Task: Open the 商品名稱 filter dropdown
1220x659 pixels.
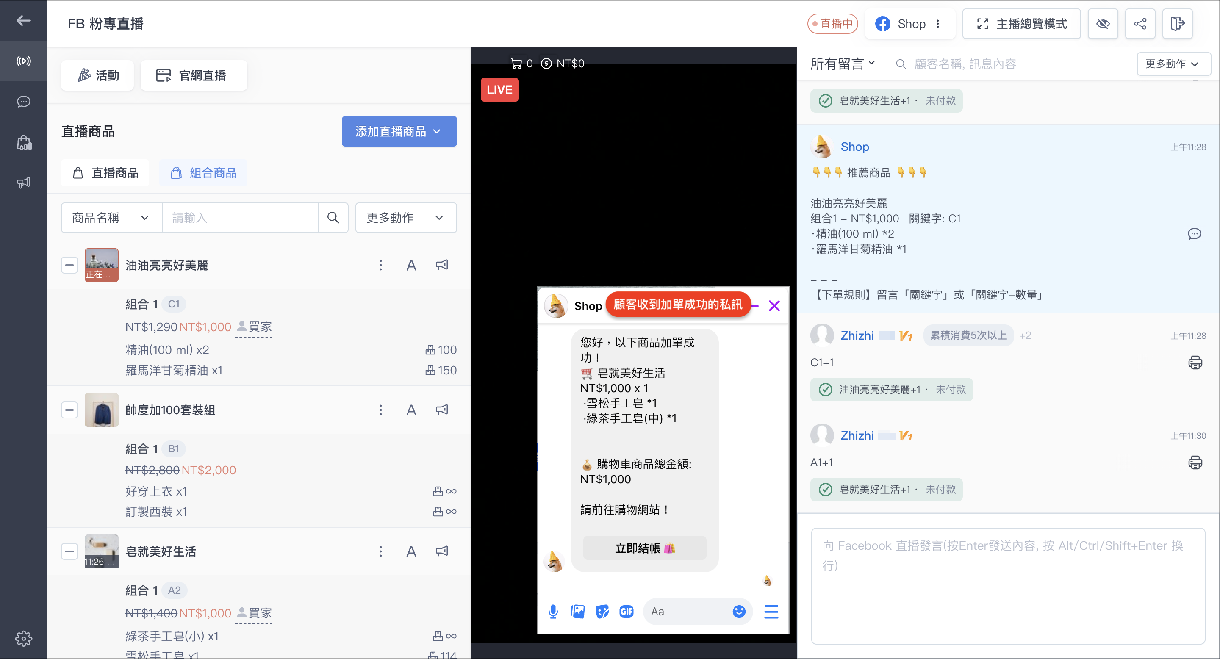Action: point(111,218)
